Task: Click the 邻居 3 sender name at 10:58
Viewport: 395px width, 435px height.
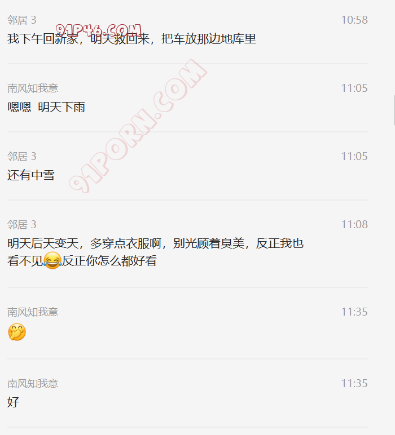Action: pyautogui.click(x=21, y=20)
